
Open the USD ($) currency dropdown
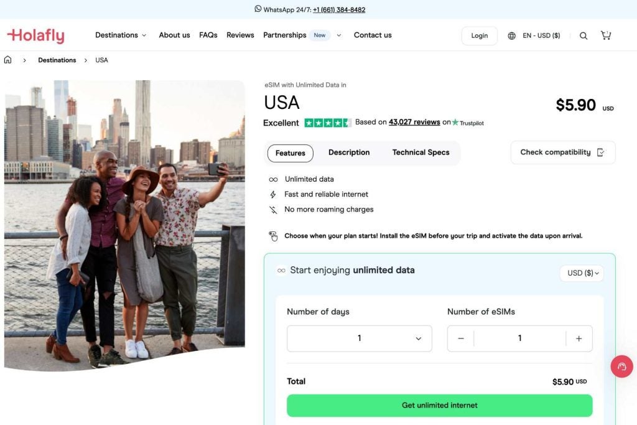(x=582, y=273)
